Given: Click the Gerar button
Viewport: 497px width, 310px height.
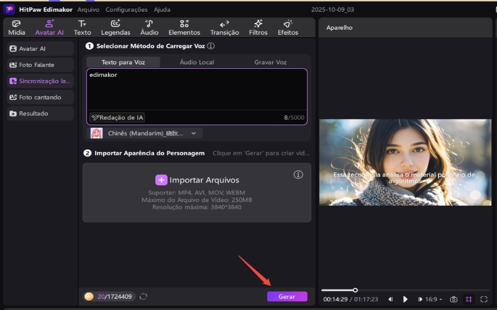Looking at the screenshot, I should pyautogui.click(x=287, y=296).
